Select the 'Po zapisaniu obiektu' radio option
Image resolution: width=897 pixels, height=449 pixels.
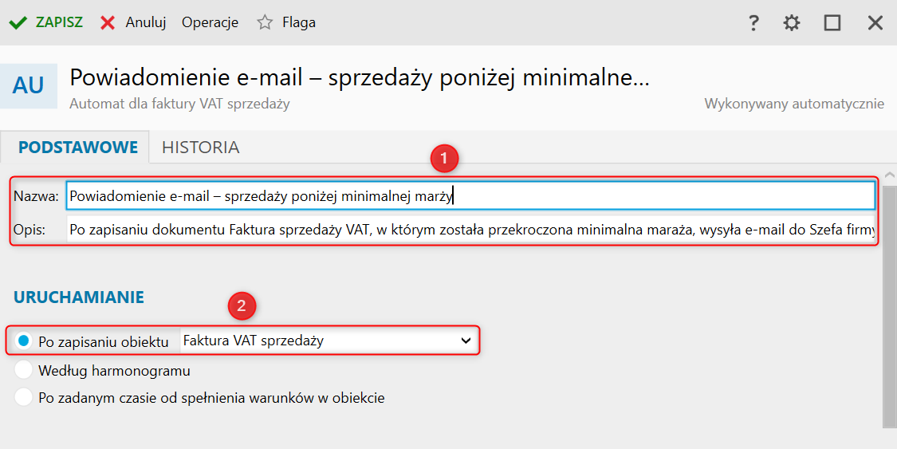(24, 341)
